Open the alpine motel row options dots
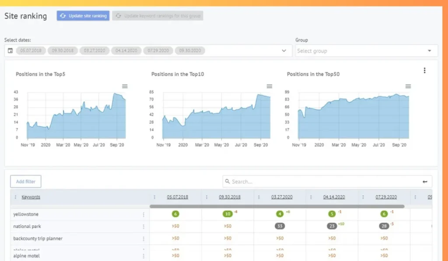Screen dimensions: 448x261 (x=143, y=256)
